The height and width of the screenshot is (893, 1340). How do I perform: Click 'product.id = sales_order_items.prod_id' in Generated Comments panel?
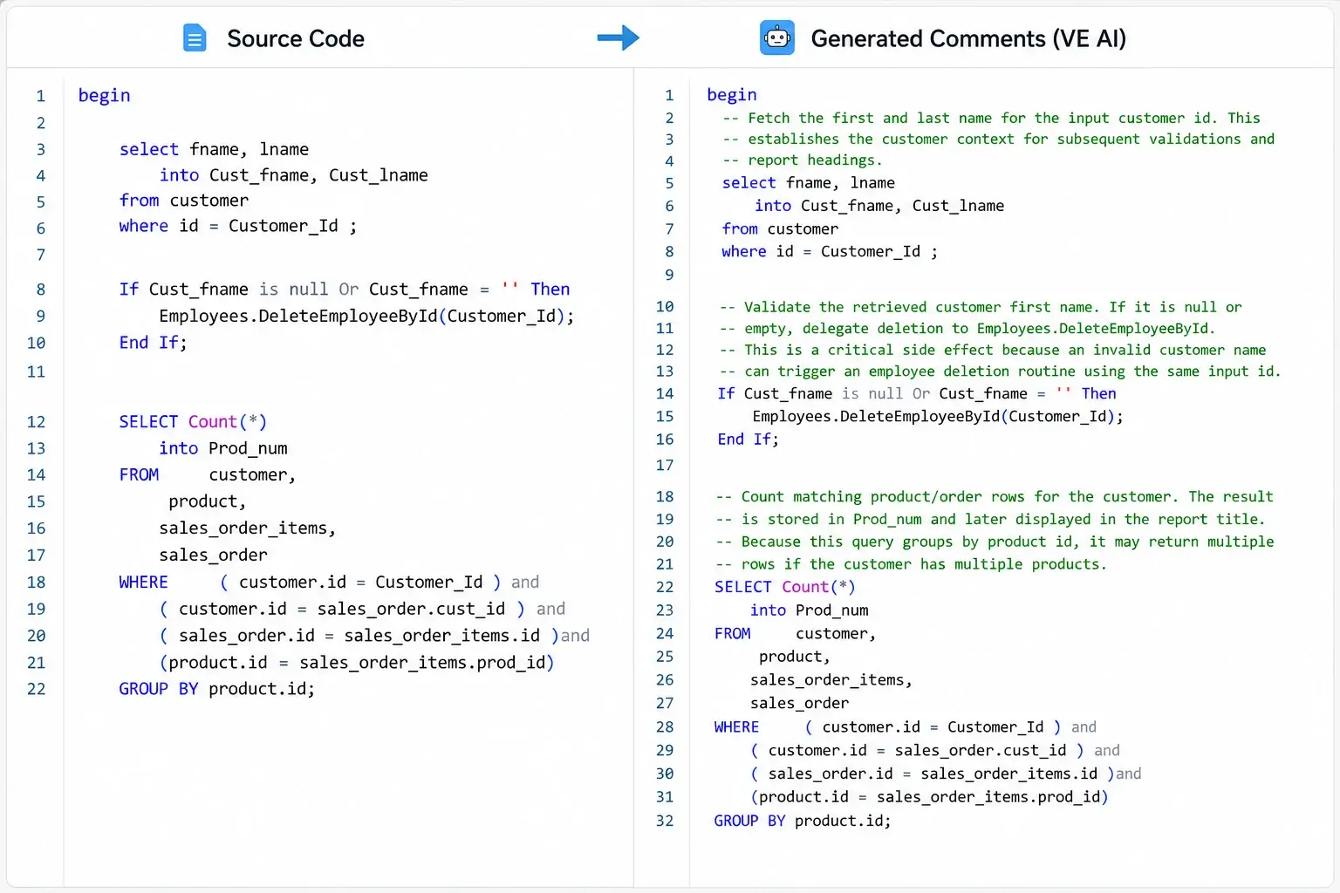click(x=930, y=797)
